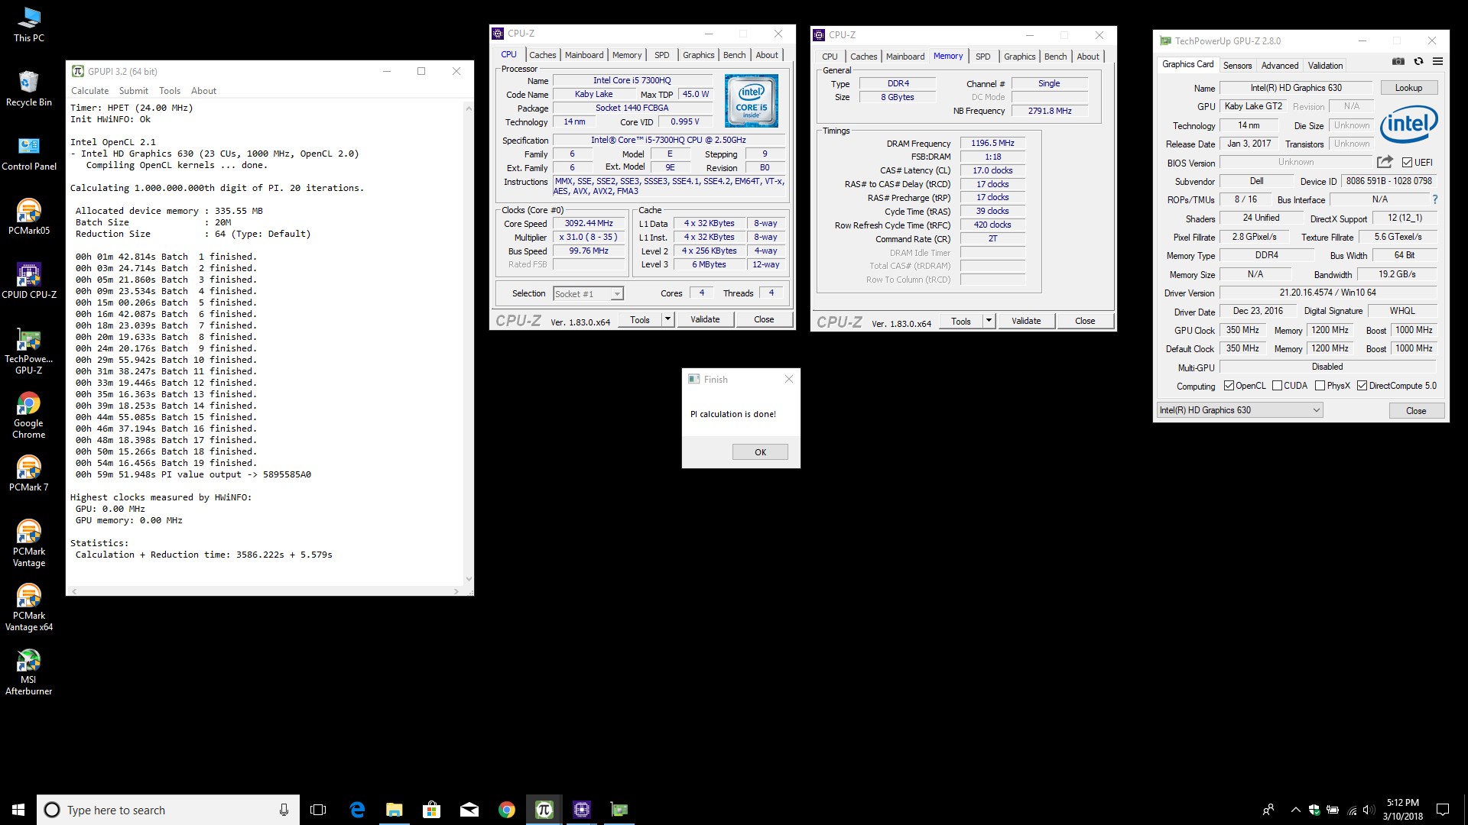Open volume icon in system tray
Screen dimensions: 1468x825
point(1369,810)
